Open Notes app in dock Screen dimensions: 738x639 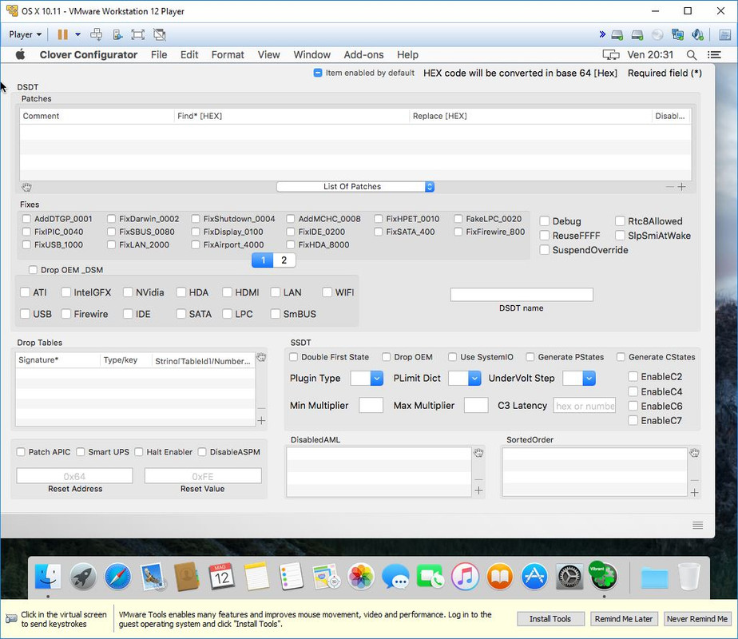click(x=256, y=577)
